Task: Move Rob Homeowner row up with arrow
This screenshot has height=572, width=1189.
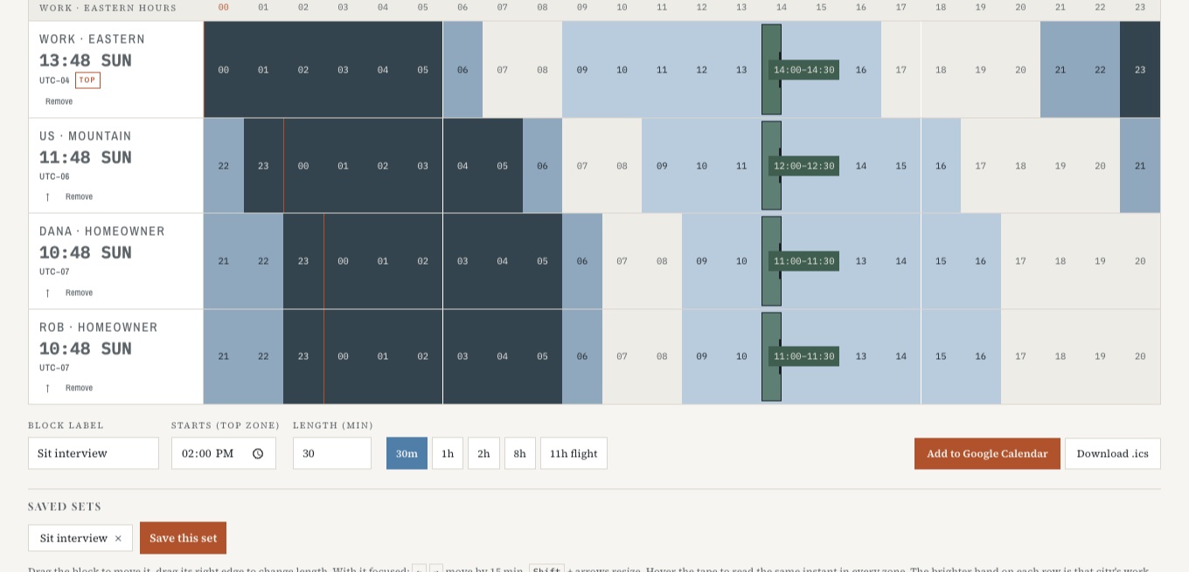Action: (47, 389)
